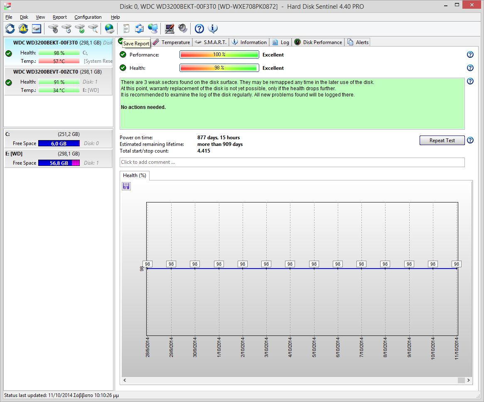Click the blue info bubble toolbar icon
Screen dimensions: 484x402
(213, 29)
